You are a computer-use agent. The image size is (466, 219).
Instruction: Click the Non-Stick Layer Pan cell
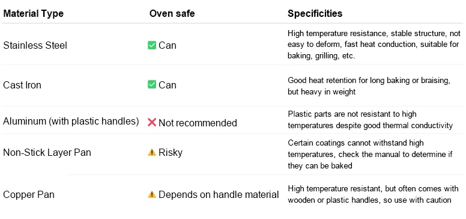[x=47, y=153]
